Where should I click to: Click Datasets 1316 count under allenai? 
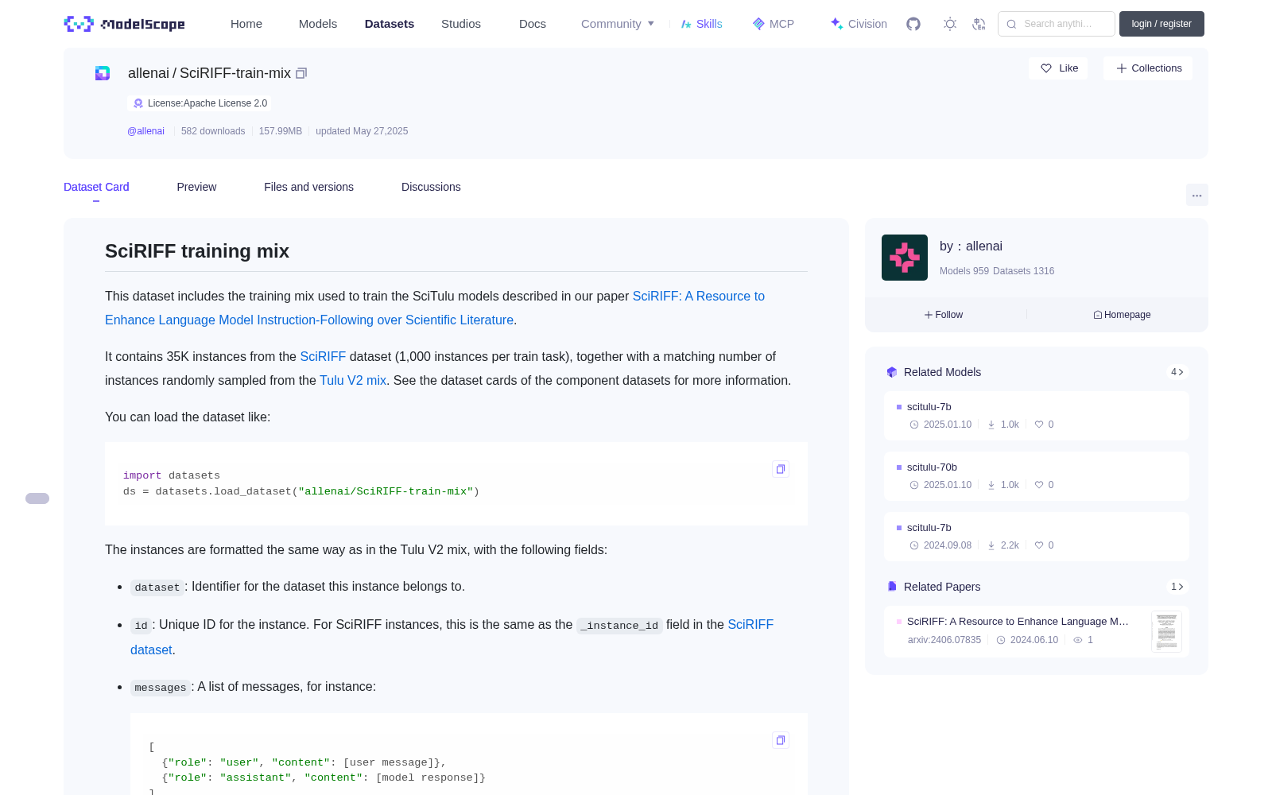[1024, 271]
